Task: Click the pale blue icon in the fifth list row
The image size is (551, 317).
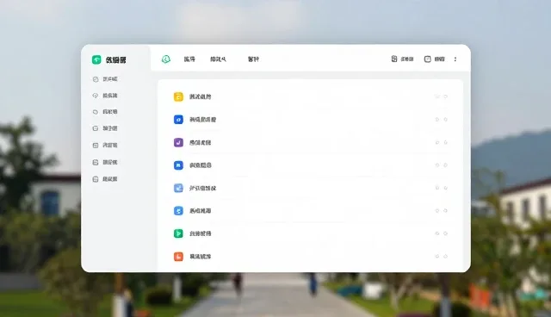Action: point(178,188)
